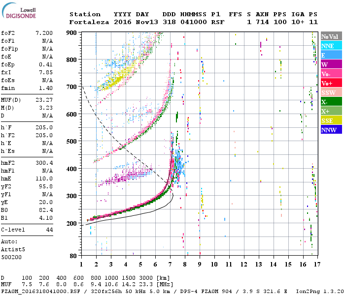Click the fxI value 7.85
Image resolution: width=345 pixels, height=295 pixels.
[46, 72]
